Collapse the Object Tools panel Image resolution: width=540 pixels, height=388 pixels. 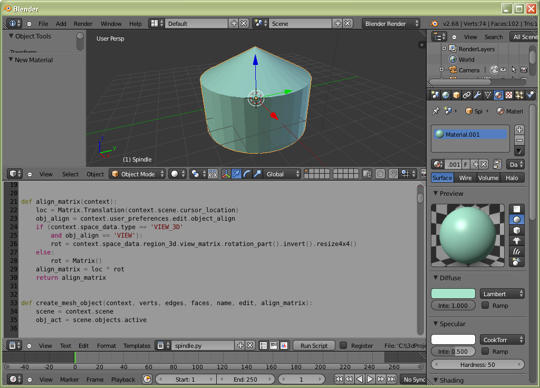11,36
